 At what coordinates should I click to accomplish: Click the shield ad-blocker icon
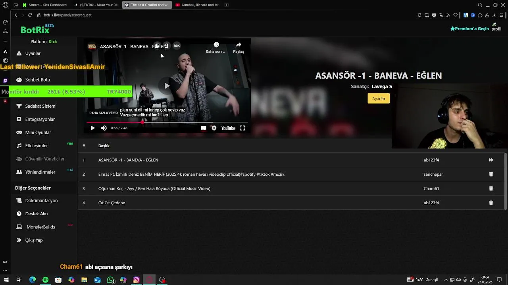point(434,15)
